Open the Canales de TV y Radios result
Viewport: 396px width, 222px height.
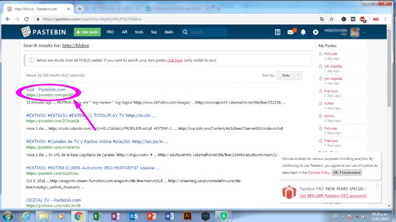[97, 142]
